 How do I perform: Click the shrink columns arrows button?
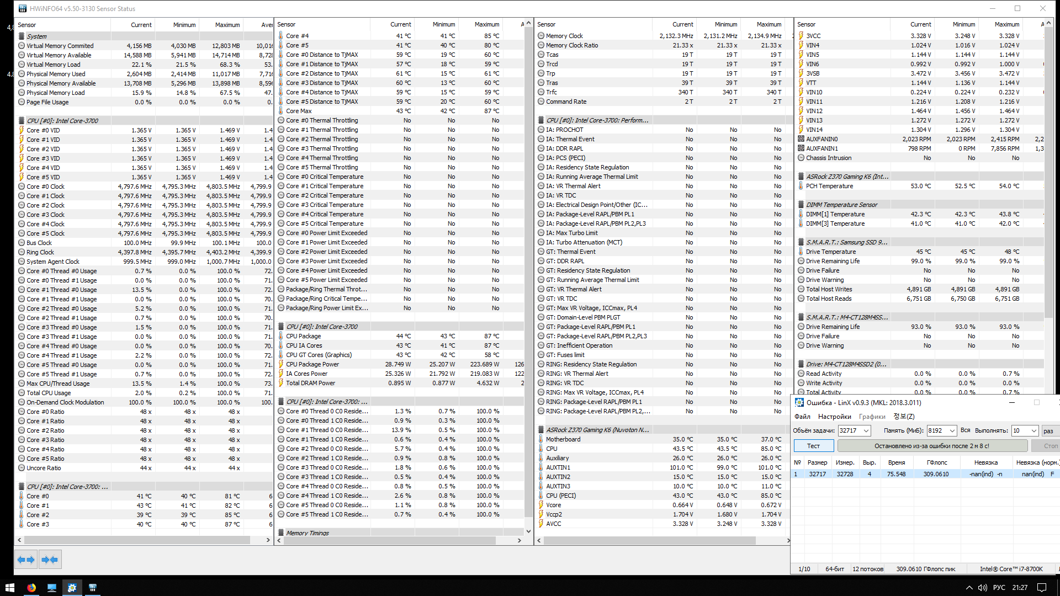[x=50, y=560]
